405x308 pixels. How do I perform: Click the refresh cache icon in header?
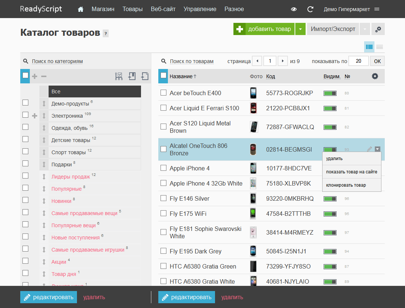[x=310, y=9]
